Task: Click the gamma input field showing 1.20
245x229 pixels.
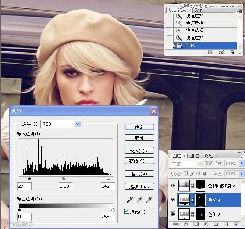Action: click(66, 186)
